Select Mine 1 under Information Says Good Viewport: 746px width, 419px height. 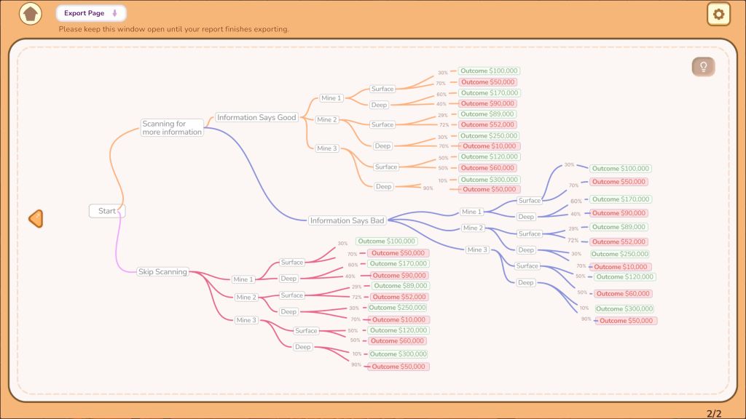pyautogui.click(x=331, y=98)
